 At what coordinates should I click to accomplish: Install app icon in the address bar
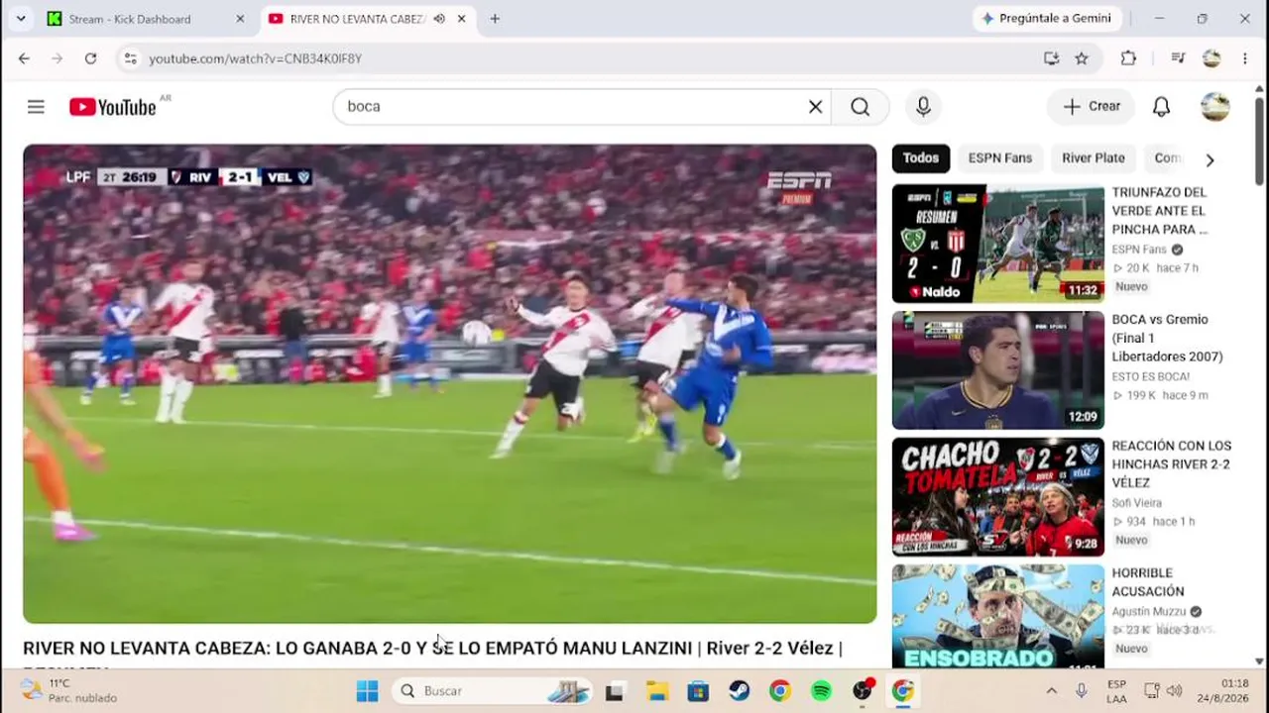tap(1051, 58)
